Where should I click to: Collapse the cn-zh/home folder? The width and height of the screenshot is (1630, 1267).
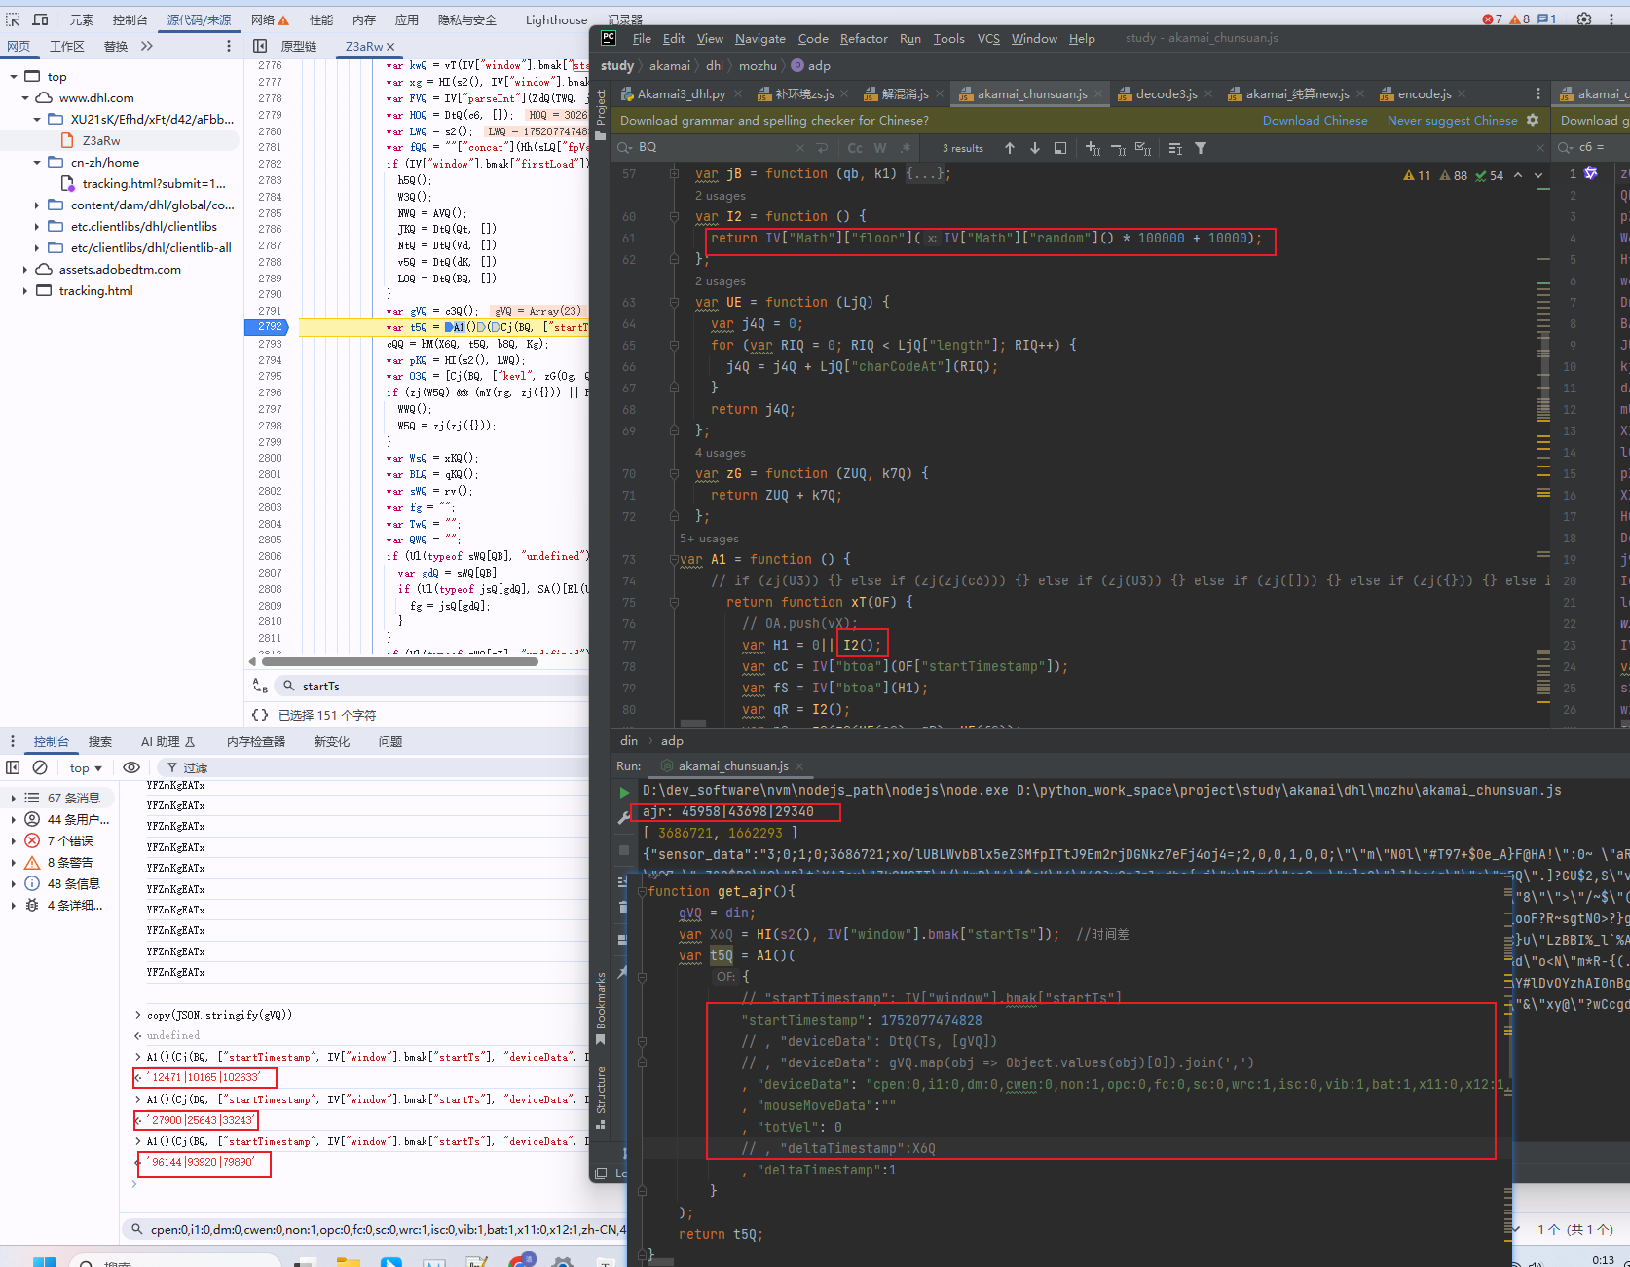[x=37, y=163]
